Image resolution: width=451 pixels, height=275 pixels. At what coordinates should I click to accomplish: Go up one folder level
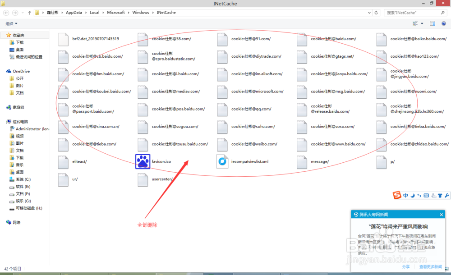point(30,13)
